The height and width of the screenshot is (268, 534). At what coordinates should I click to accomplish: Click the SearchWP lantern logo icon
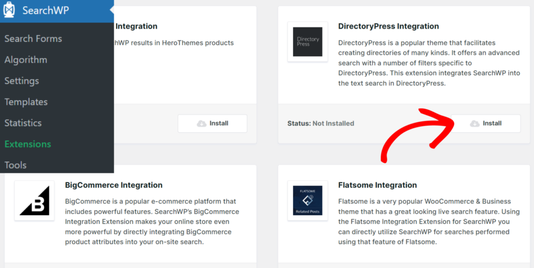point(9,10)
